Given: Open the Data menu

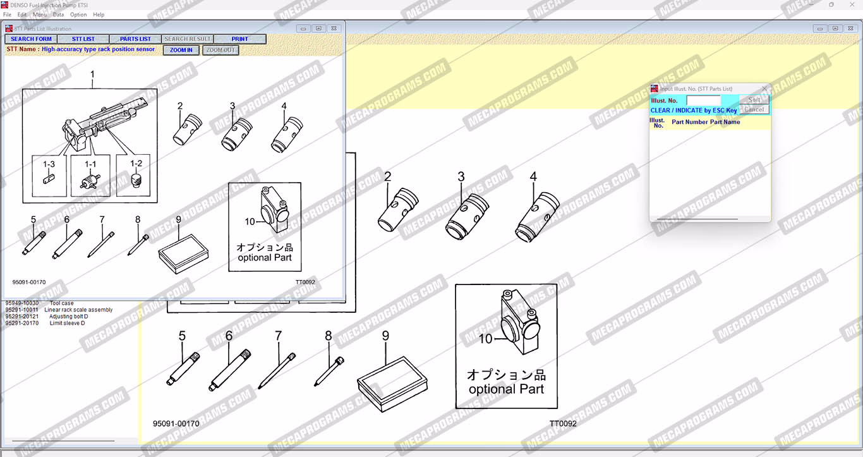Looking at the screenshot, I should 58,15.
